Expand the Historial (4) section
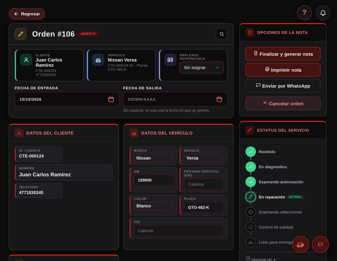Viewport: 337px width, 261px height. click(x=261, y=259)
